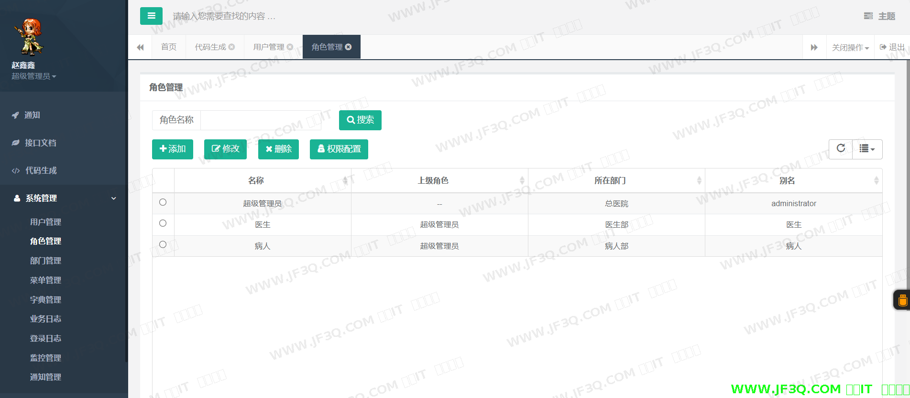910x398 pixels.
Task: Close the 代码生成 tab
Action: (x=232, y=47)
